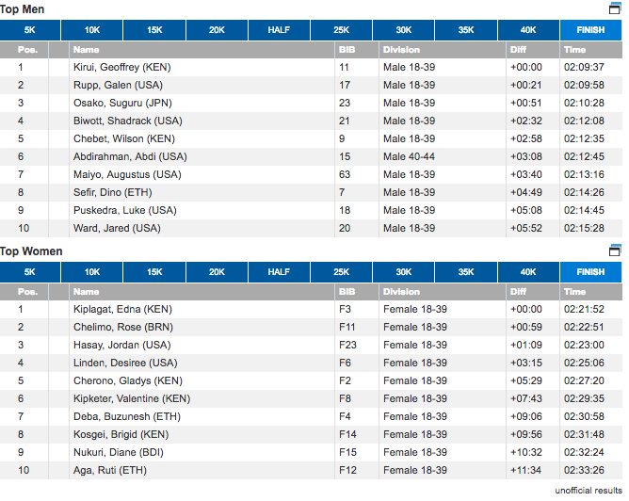Select the FINISH tab in Top Men
The height and width of the screenshot is (501, 629).
[x=590, y=30]
